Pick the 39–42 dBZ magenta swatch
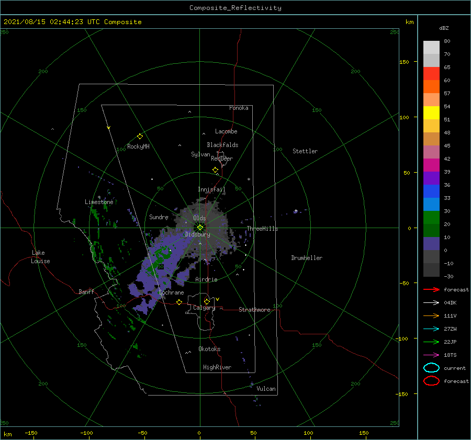 tap(431, 165)
